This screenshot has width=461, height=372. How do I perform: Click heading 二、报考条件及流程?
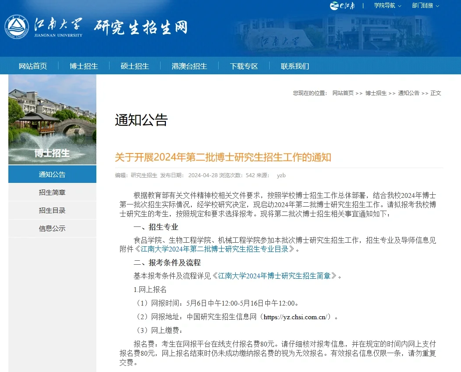point(167,263)
